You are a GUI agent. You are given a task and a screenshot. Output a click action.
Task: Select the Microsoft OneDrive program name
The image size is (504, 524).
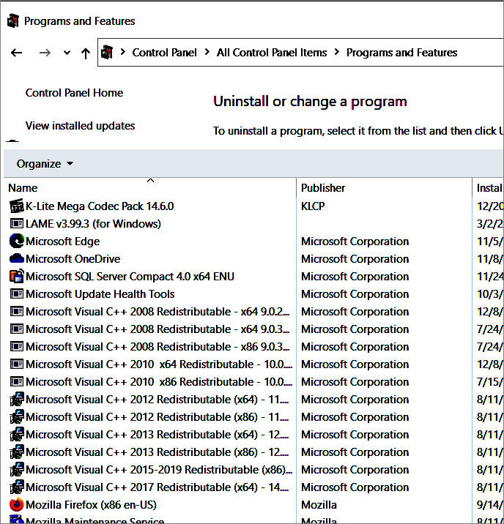click(73, 258)
